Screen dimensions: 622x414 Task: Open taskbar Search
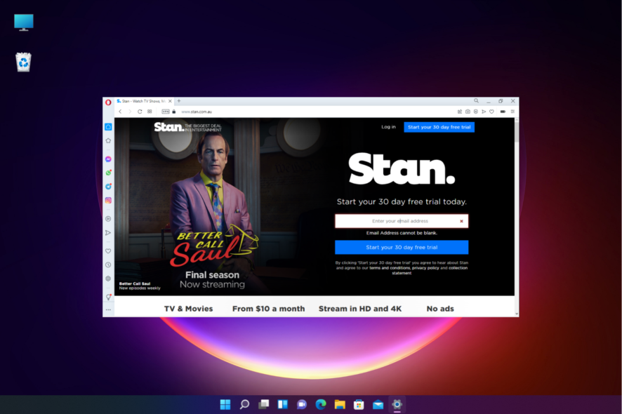pyautogui.click(x=244, y=404)
